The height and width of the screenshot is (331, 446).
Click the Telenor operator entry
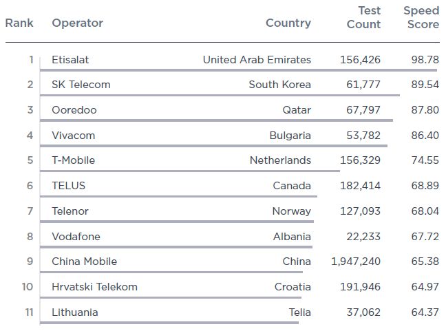pyautogui.click(x=70, y=211)
